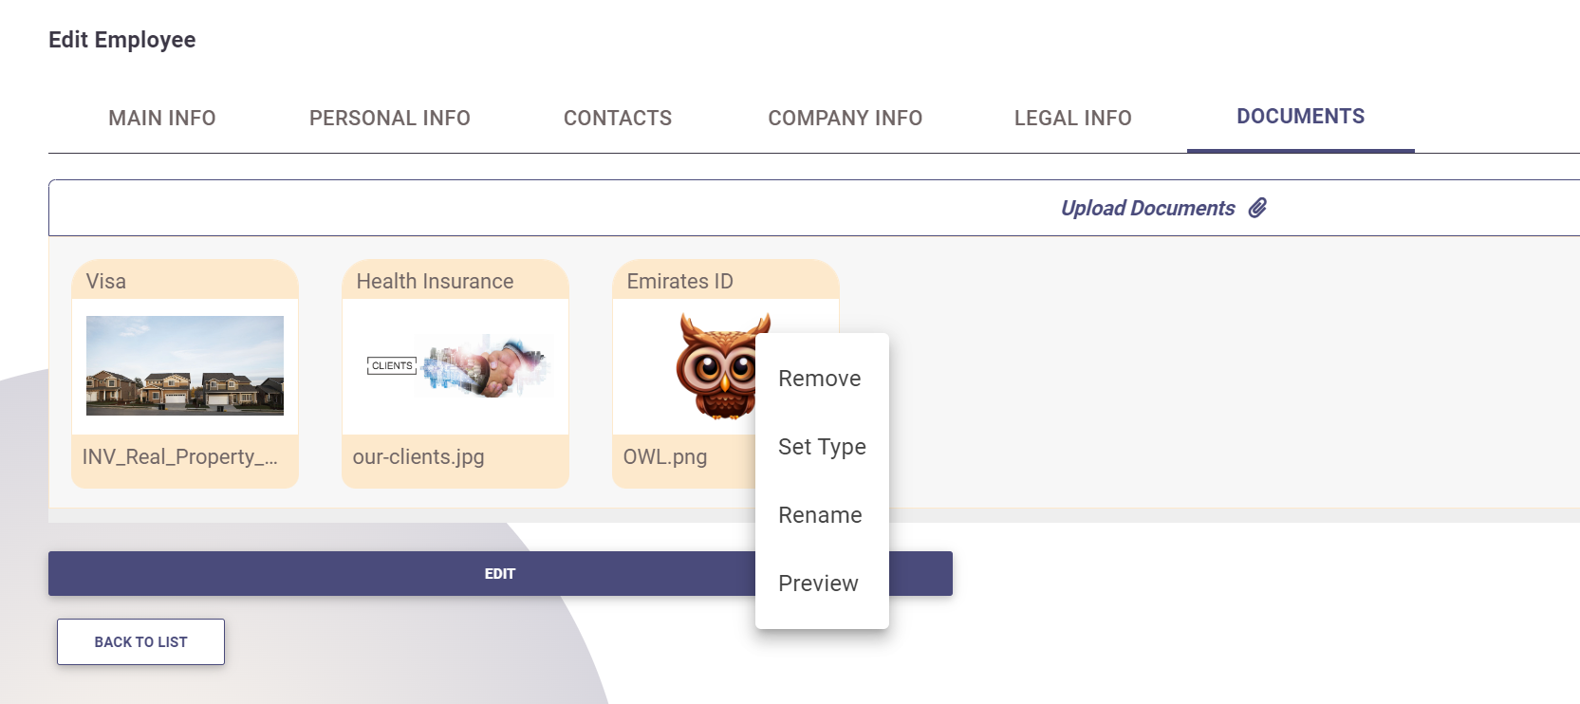The image size is (1580, 704).
Task: Choose Remove from the context menu
Action: [x=820, y=379]
